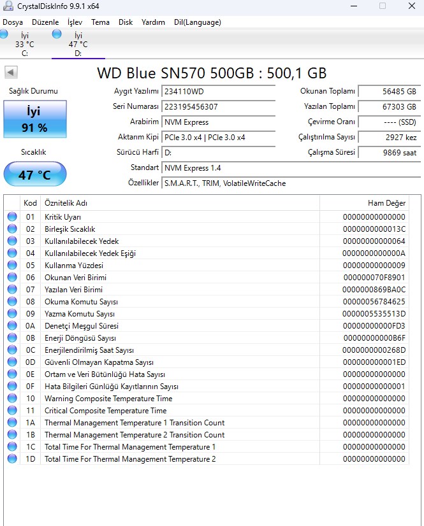424x526 pixels.
Task: Click the CrystalDiskInfo app icon in title bar
Action: pyautogui.click(x=8, y=6)
